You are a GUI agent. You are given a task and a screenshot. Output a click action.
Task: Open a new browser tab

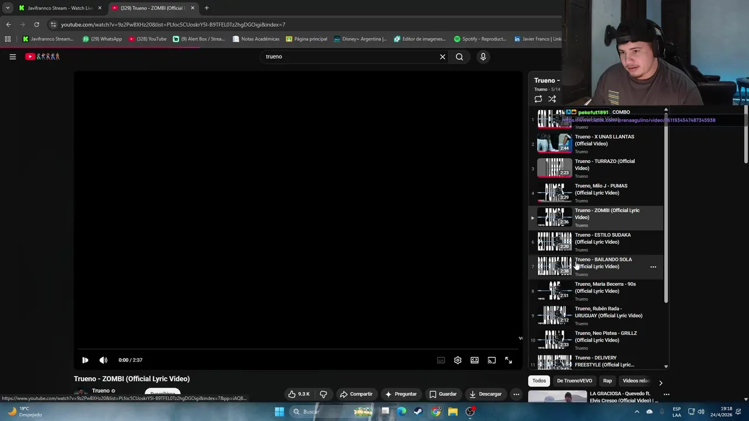207,8
